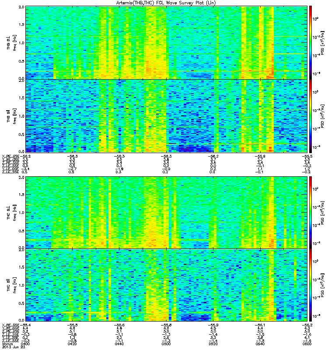
Task: Click the hhmm time axis label
Action: pos(8,344)
